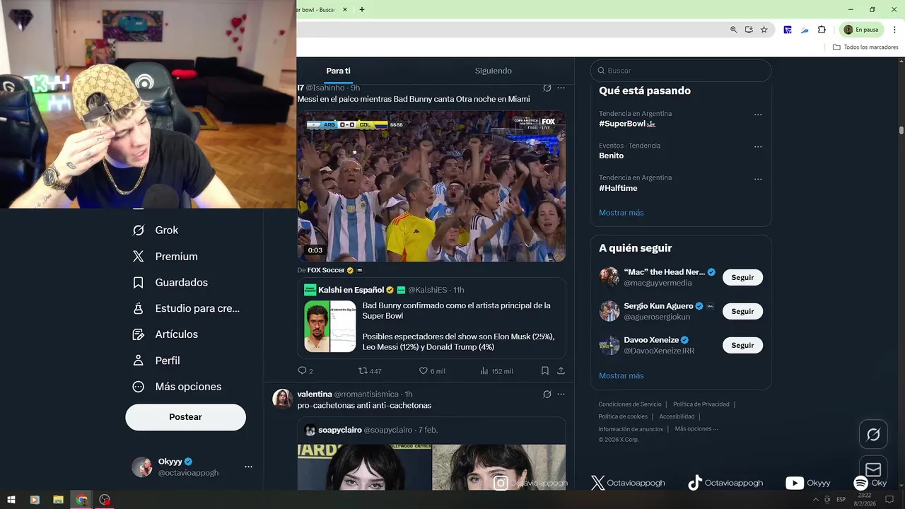Open more options on Isahinho post
Viewport: 905px width, 509px height.
561,88
